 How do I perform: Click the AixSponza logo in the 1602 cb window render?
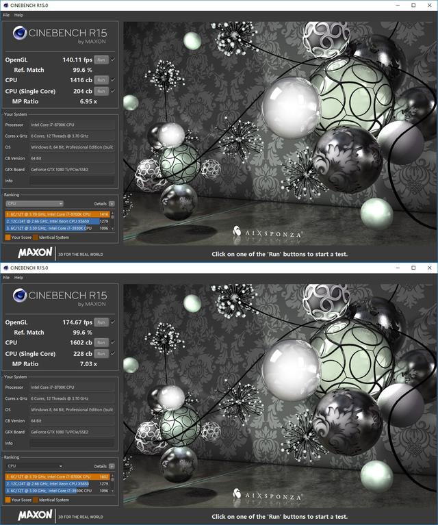[268, 494]
